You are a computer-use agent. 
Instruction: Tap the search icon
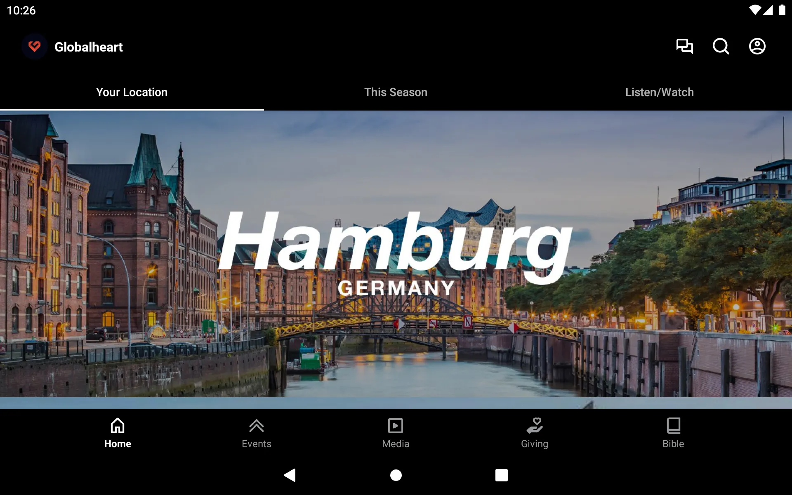point(721,46)
